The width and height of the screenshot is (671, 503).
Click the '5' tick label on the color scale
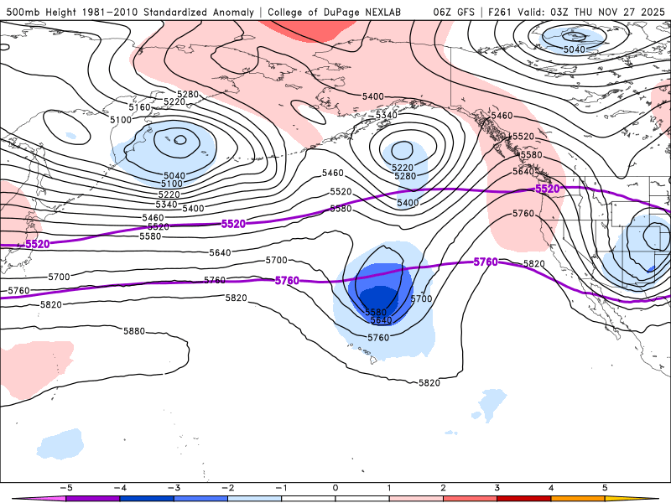[605, 488]
